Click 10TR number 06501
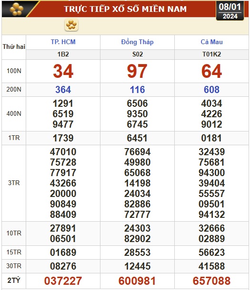This screenshot has width=250, height=290. [63, 239]
